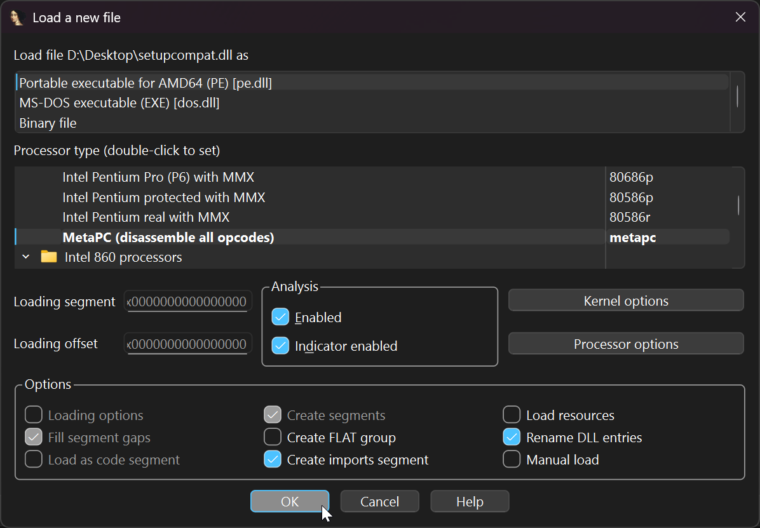Open the Processor options dialog

pyautogui.click(x=625, y=343)
